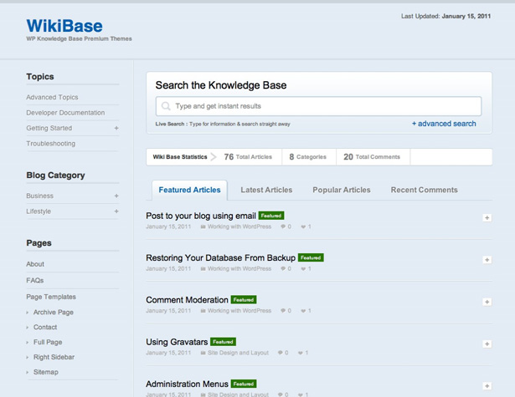Click comment bubble icon under 'Restoring Your Database From Backup'
The width and height of the screenshot is (515, 397).
283,268
